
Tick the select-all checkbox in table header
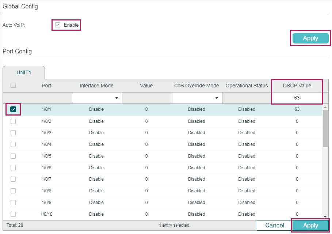pos(13,85)
